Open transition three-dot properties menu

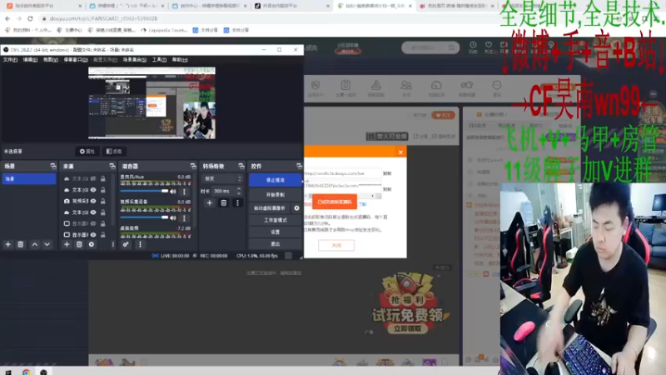tap(237, 203)
